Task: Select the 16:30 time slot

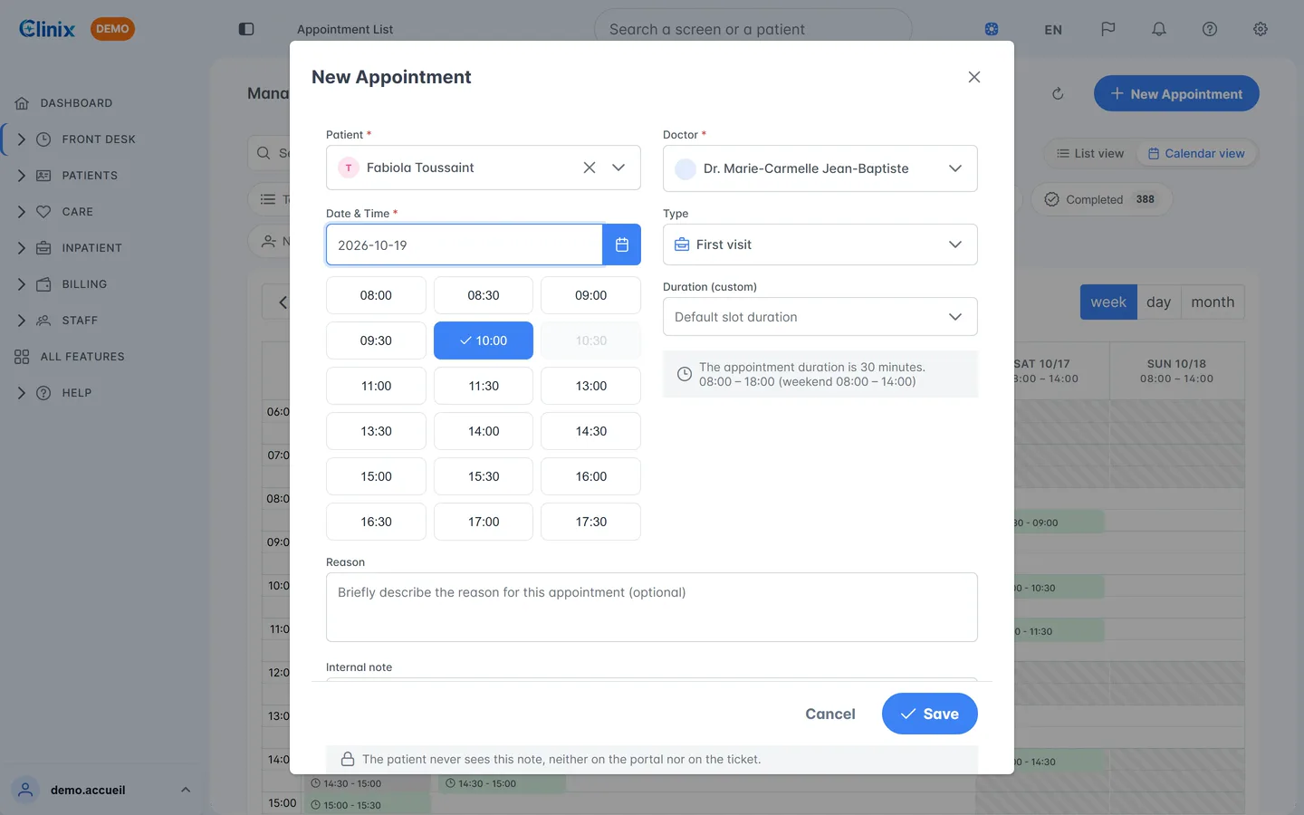Action: pyautogui.click(x=376, y=522)
